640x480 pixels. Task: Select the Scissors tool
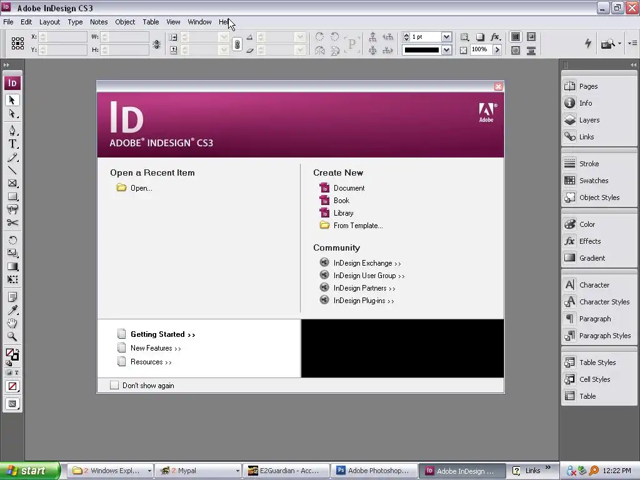12,222
